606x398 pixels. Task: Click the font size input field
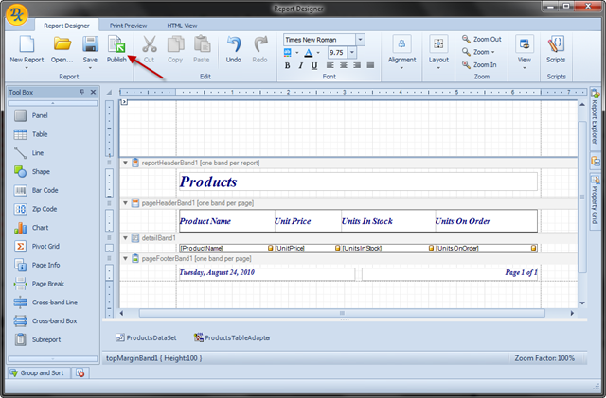coord(338,52)
